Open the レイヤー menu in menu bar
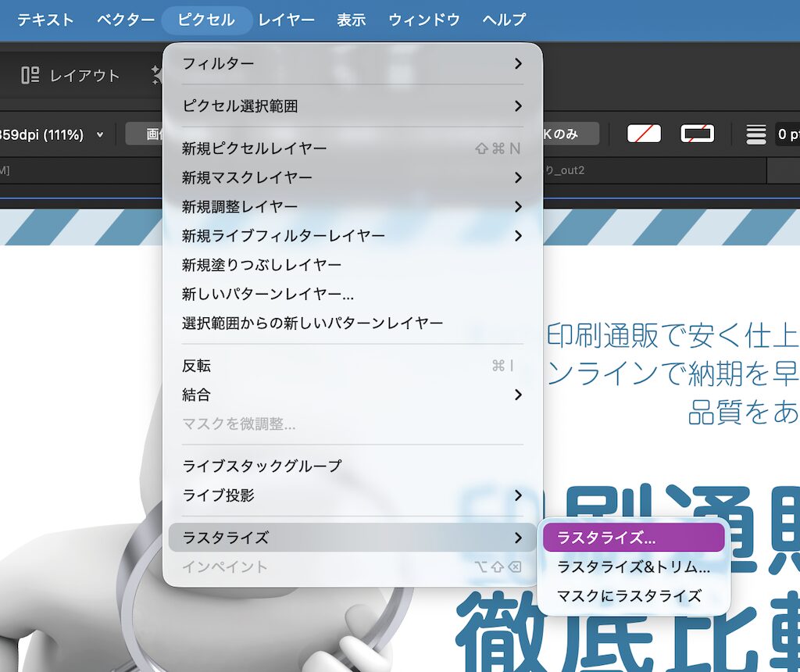 click(286, 20)
